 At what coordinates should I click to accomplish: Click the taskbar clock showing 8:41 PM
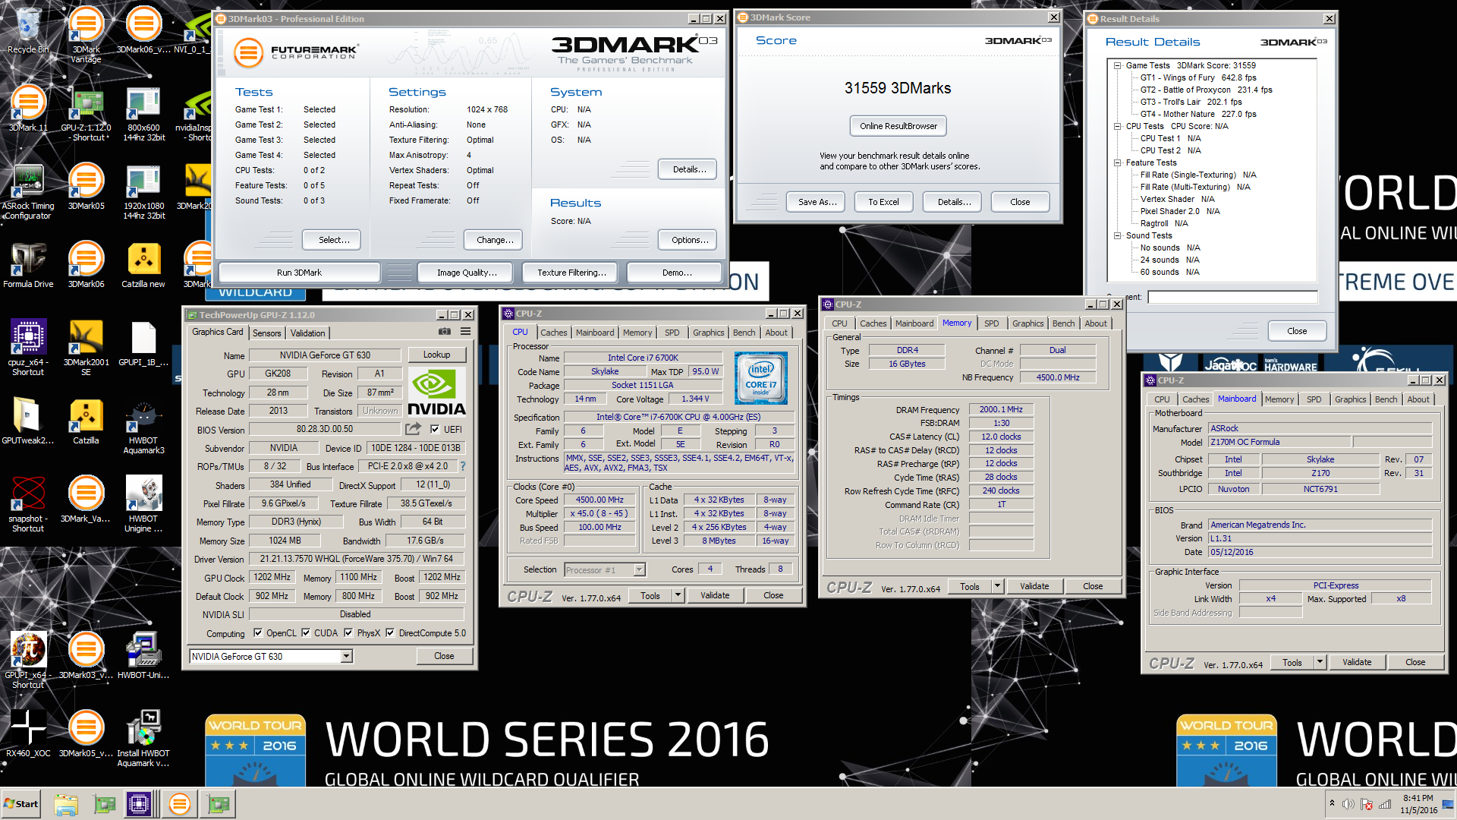point(1418,798)
